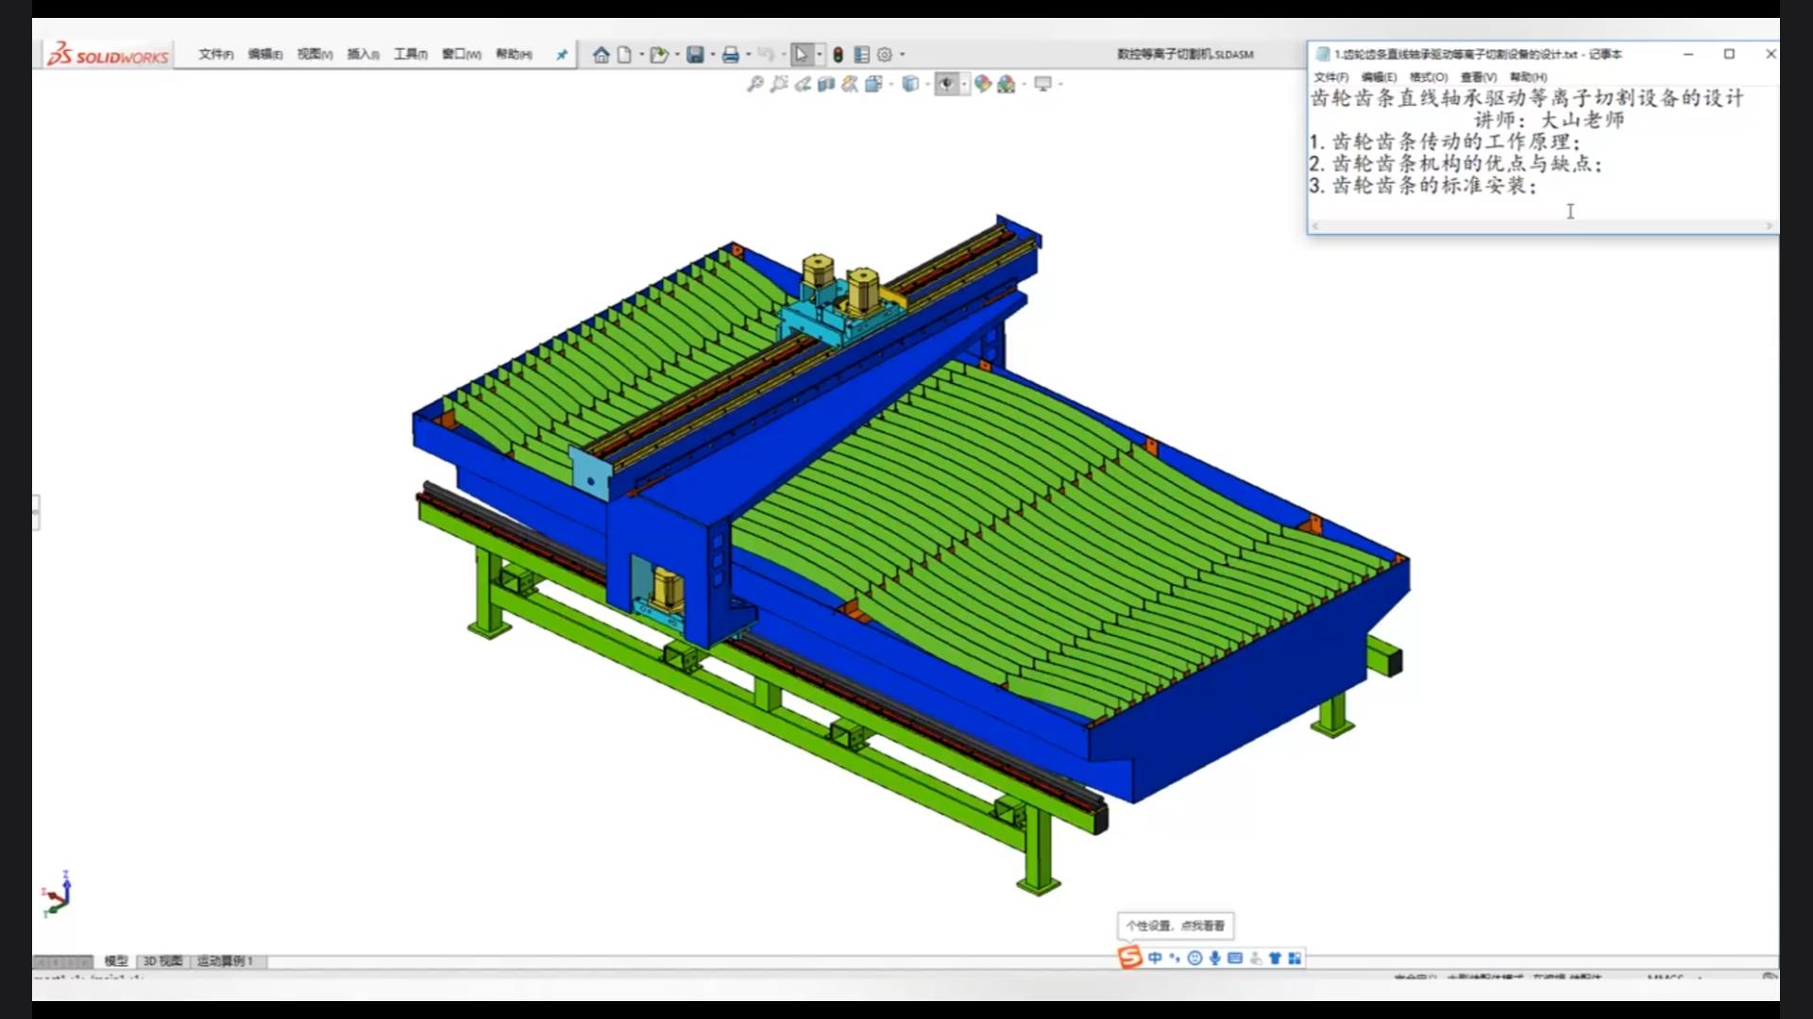Open the SolidWorks 插入 menu
The height and width of the screenshot is (1019, 1813).
(364, 55)
